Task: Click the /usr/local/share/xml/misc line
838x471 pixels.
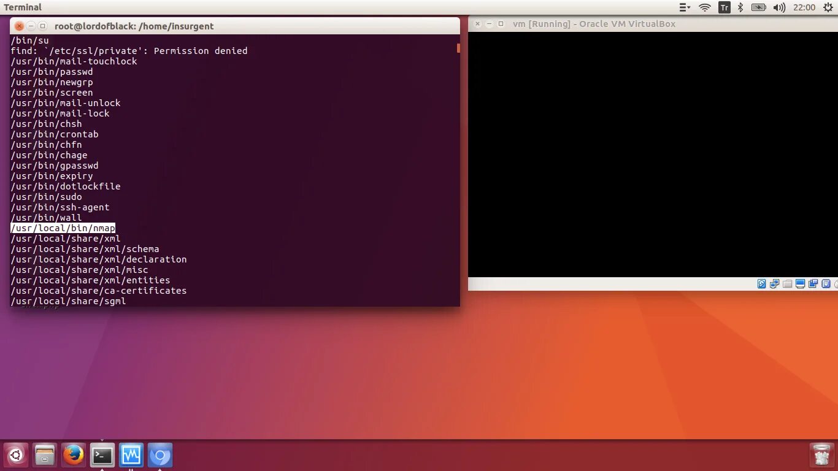Action: click(79, 270)
